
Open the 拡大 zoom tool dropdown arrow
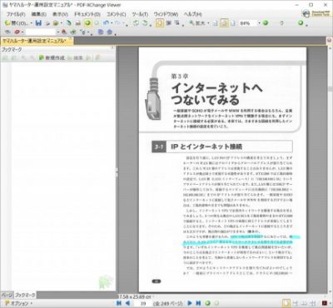click(x=208, y=23)
